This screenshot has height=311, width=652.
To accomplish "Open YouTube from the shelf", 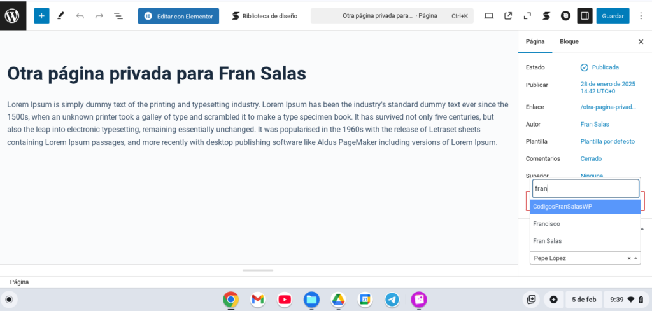I will click(285, 300).
